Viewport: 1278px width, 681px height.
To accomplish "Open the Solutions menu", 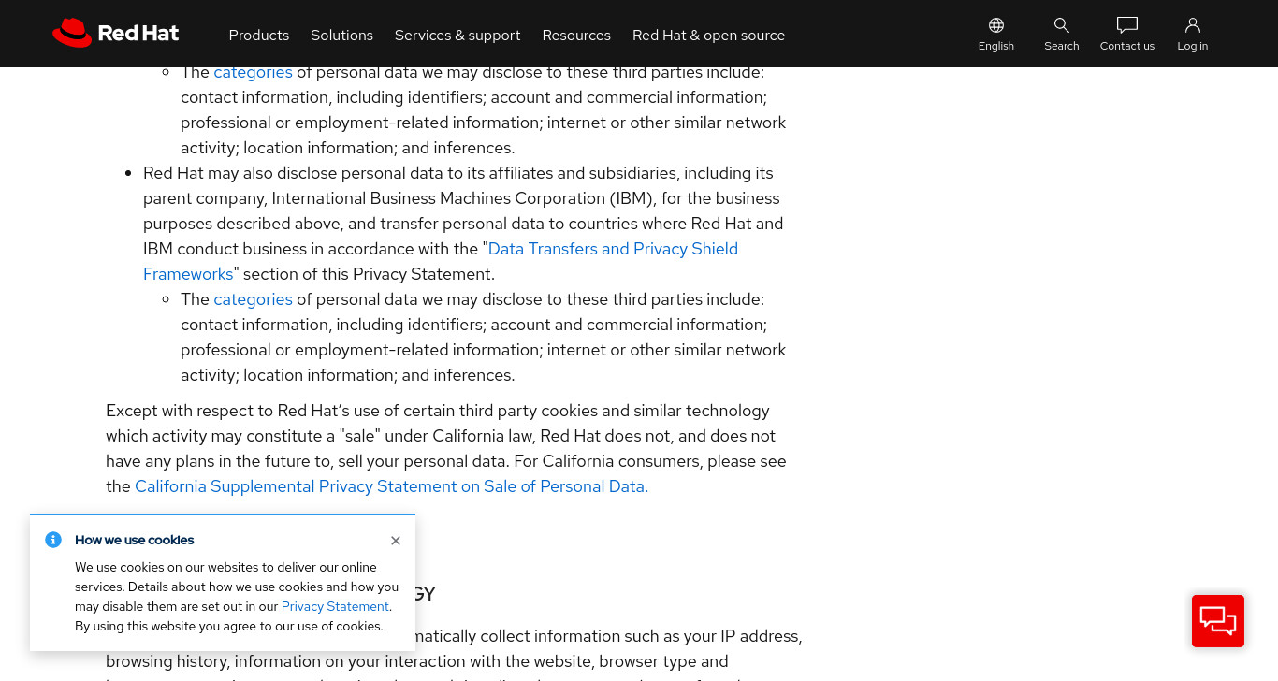I will coord(341,35).
